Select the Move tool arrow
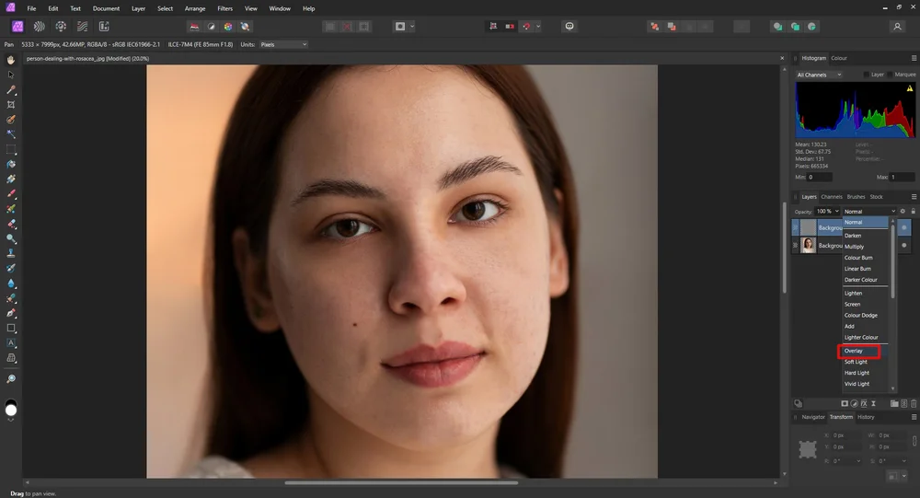Image resolution: width=920 pixels, height=498 pixels. tap(10, 75)
